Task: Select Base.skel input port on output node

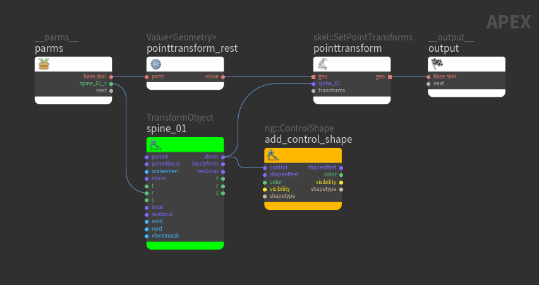Action: [428, 76]
